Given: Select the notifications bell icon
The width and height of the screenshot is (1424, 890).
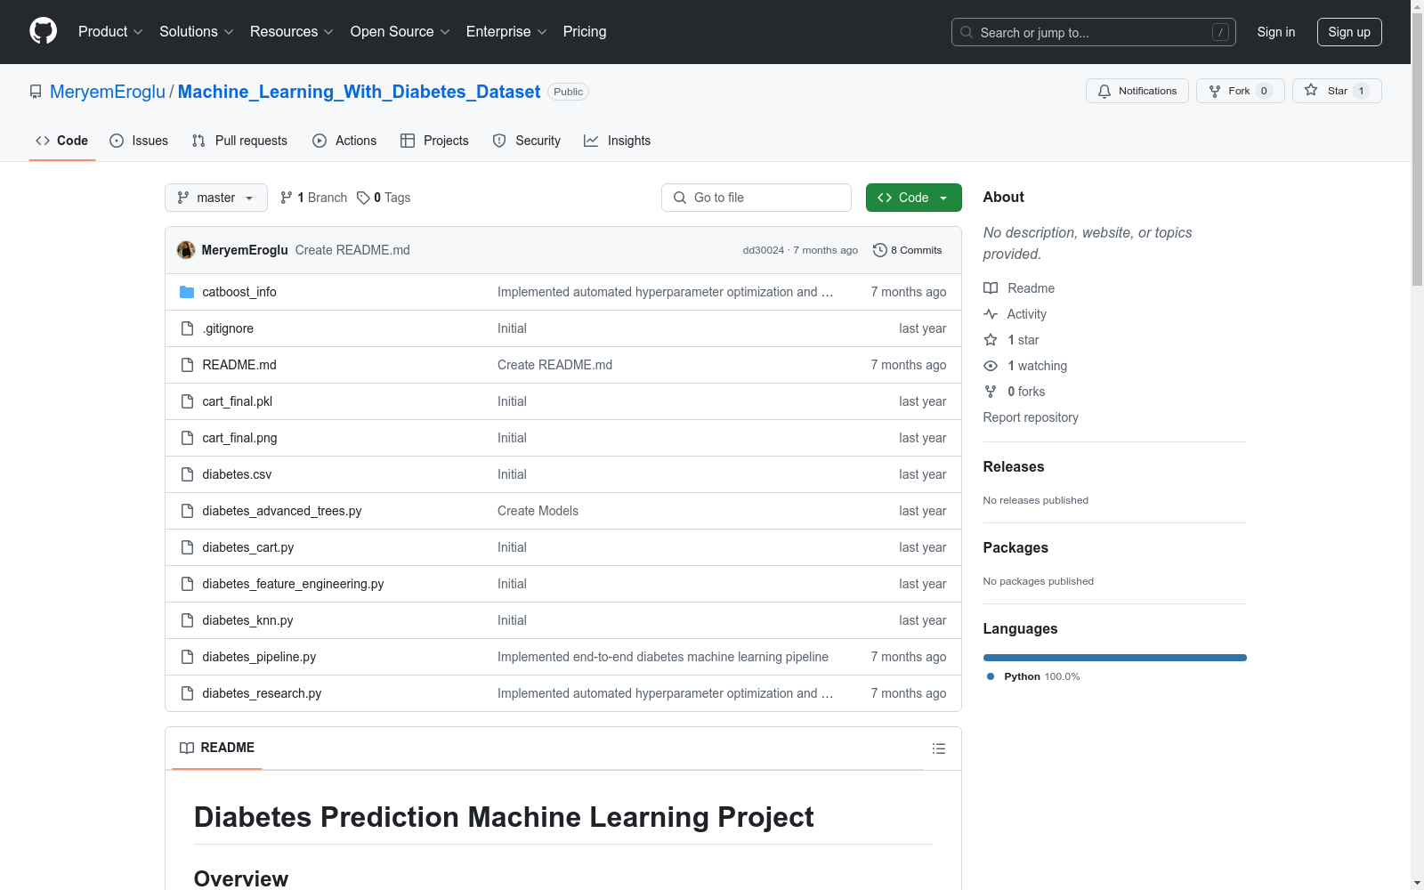Looking at the screenshot, I should 1104,91.
